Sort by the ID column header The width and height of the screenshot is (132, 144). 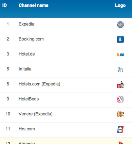pyautogui.click(x=4, y=5)
